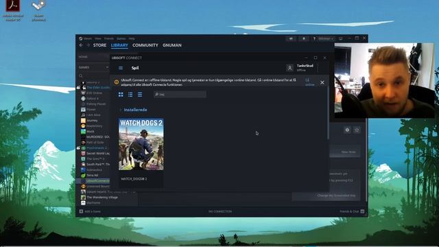This screenshot has width=439, height=247.
Task: Select The Sims 3 in the game list
Action: pyautogui.click(x=95, y=158)
